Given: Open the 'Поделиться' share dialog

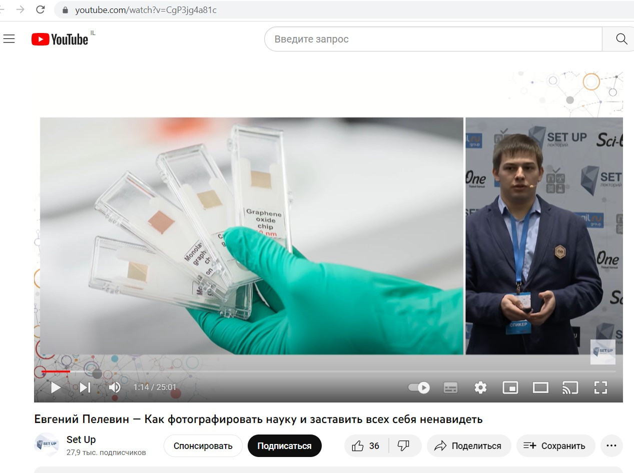Looking at the screenshot, I should tap(468, 446).
